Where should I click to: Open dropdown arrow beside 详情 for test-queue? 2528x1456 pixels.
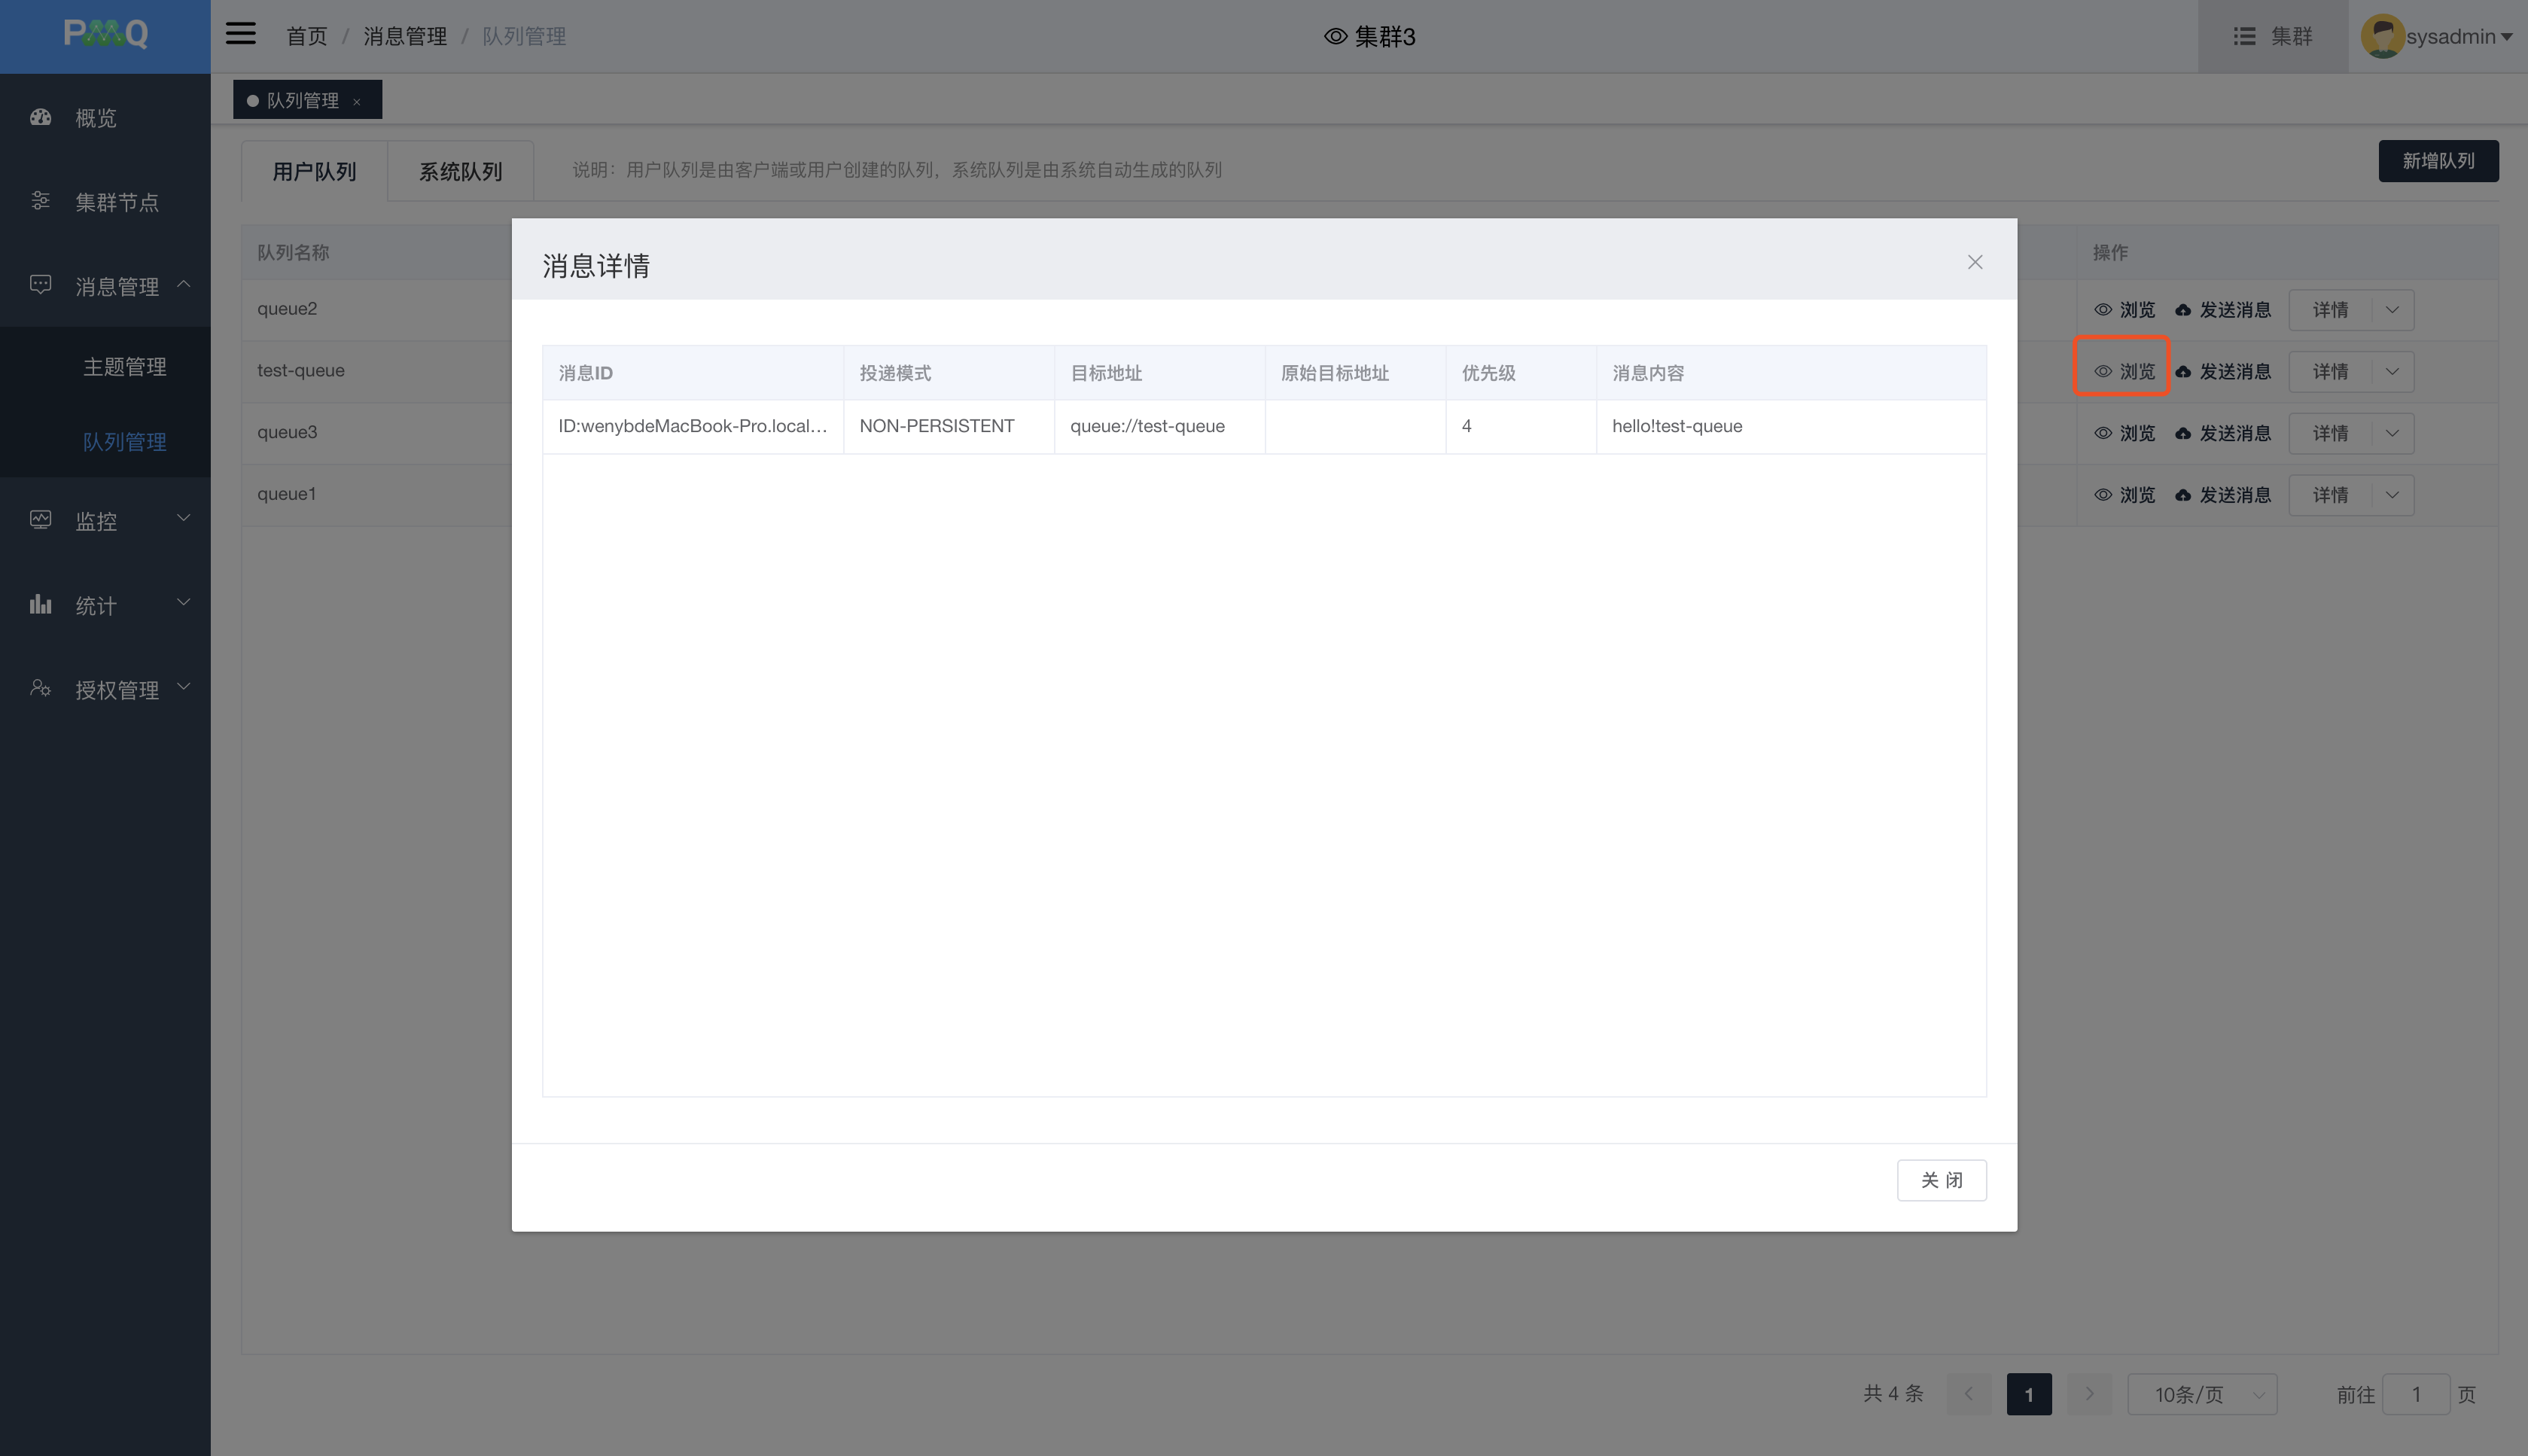coord(2392,372)
